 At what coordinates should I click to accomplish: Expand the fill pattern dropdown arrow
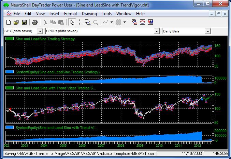pyautogui.click(x=125, y=22)
